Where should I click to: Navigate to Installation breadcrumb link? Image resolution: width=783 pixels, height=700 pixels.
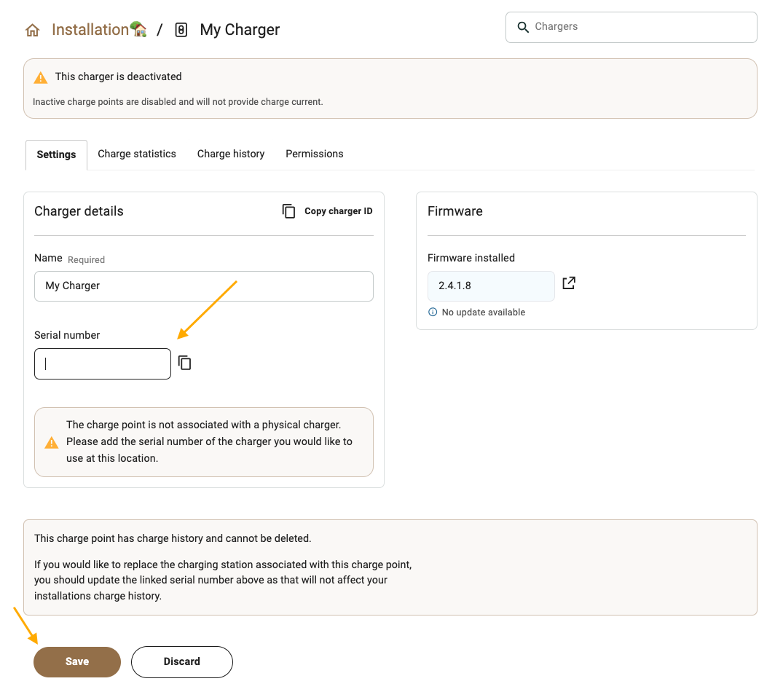[90, 30]
